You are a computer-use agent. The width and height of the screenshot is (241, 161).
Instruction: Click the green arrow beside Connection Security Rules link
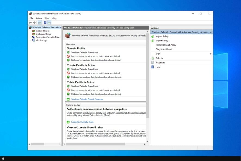point(68,122)
